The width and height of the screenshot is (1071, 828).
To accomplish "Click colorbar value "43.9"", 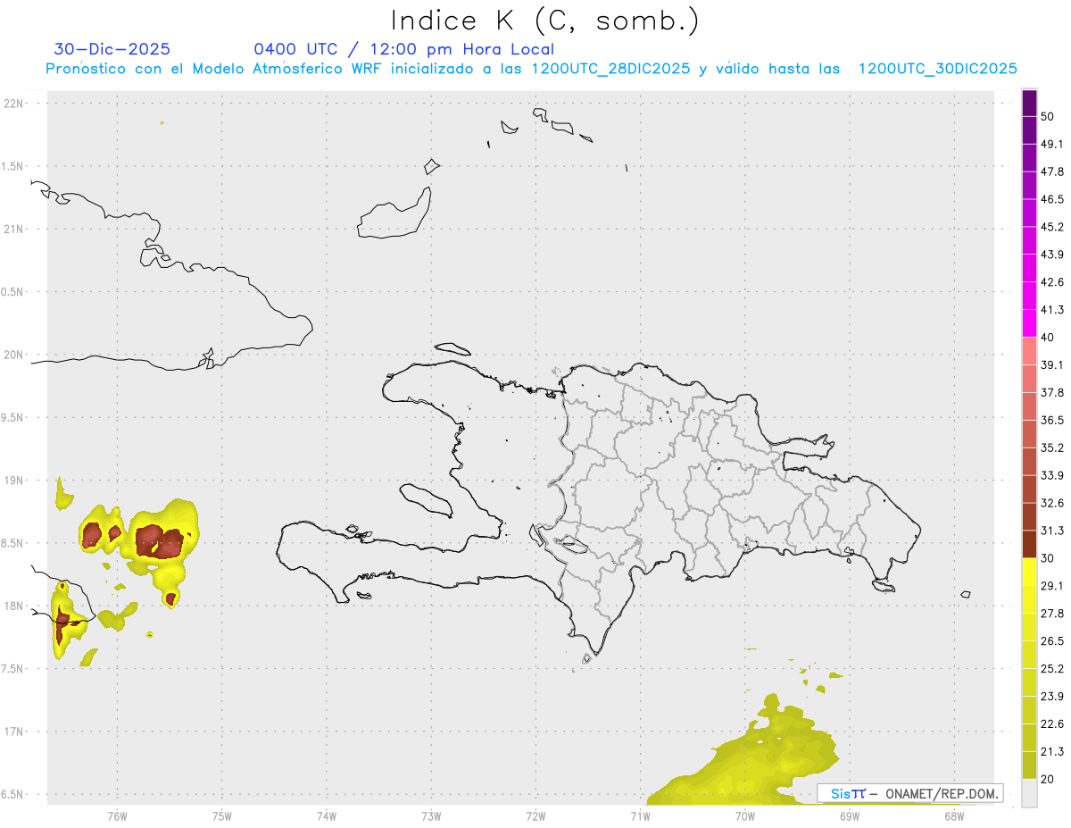I will (1052, 255).
